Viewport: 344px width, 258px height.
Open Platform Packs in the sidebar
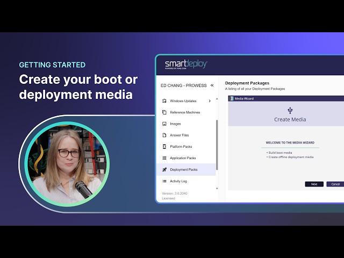(186, 147)
